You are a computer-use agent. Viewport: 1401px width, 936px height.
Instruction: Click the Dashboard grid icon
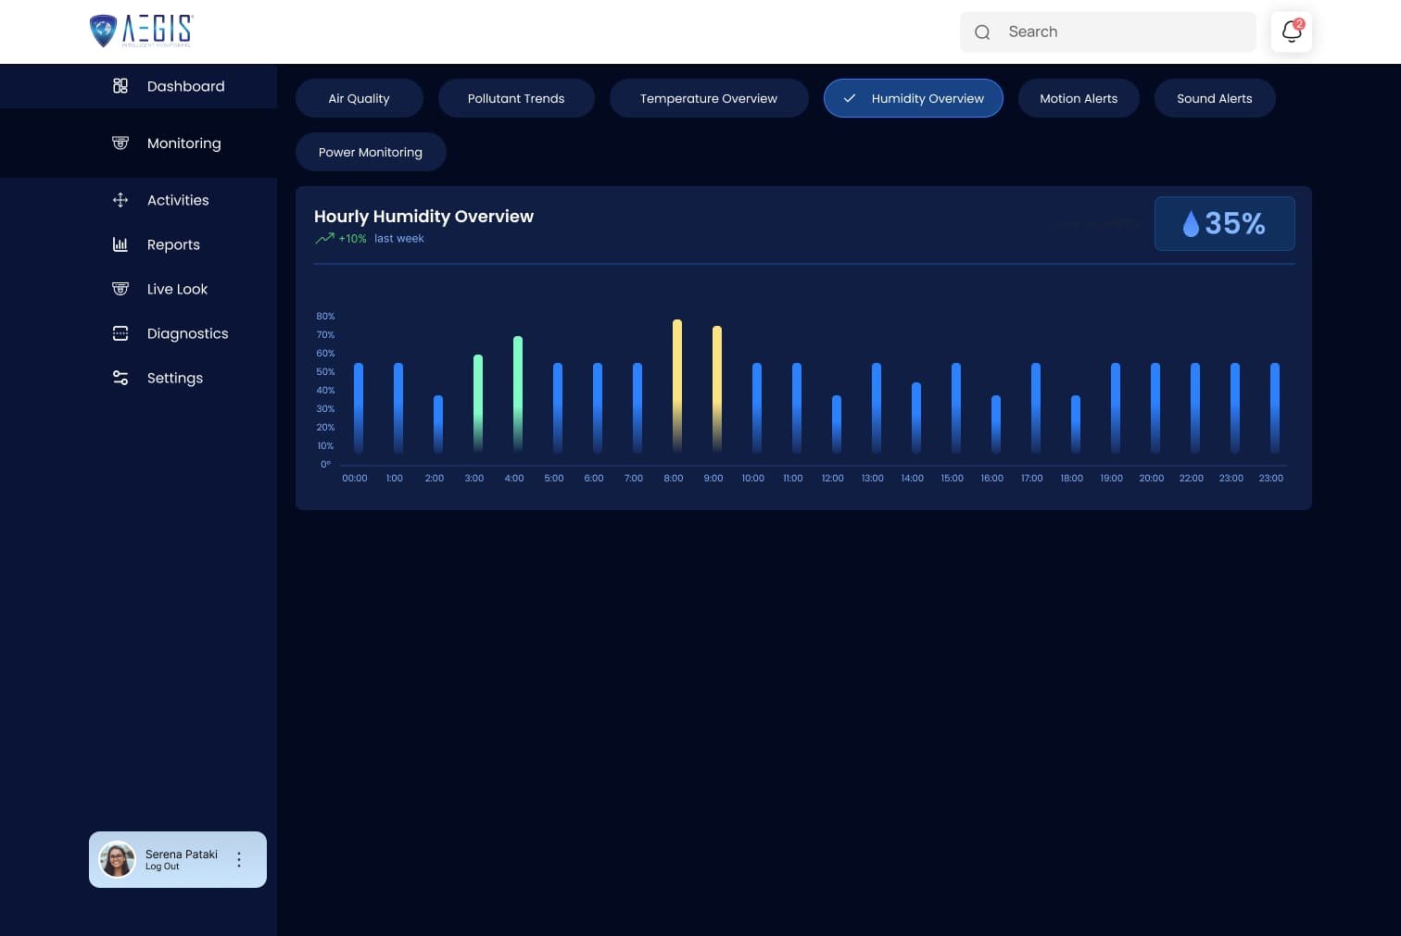pyautogui.click(x=120, y=86)
